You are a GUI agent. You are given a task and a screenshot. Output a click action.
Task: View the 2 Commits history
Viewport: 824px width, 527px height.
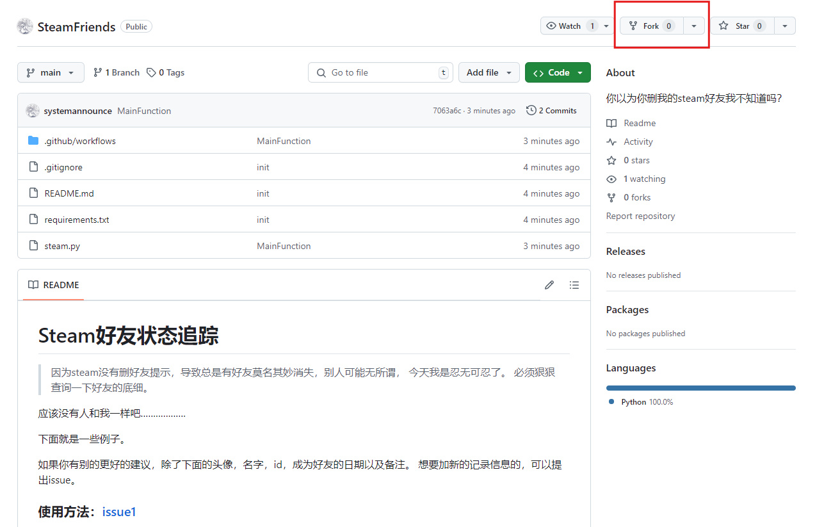click(x=551, y=110)
